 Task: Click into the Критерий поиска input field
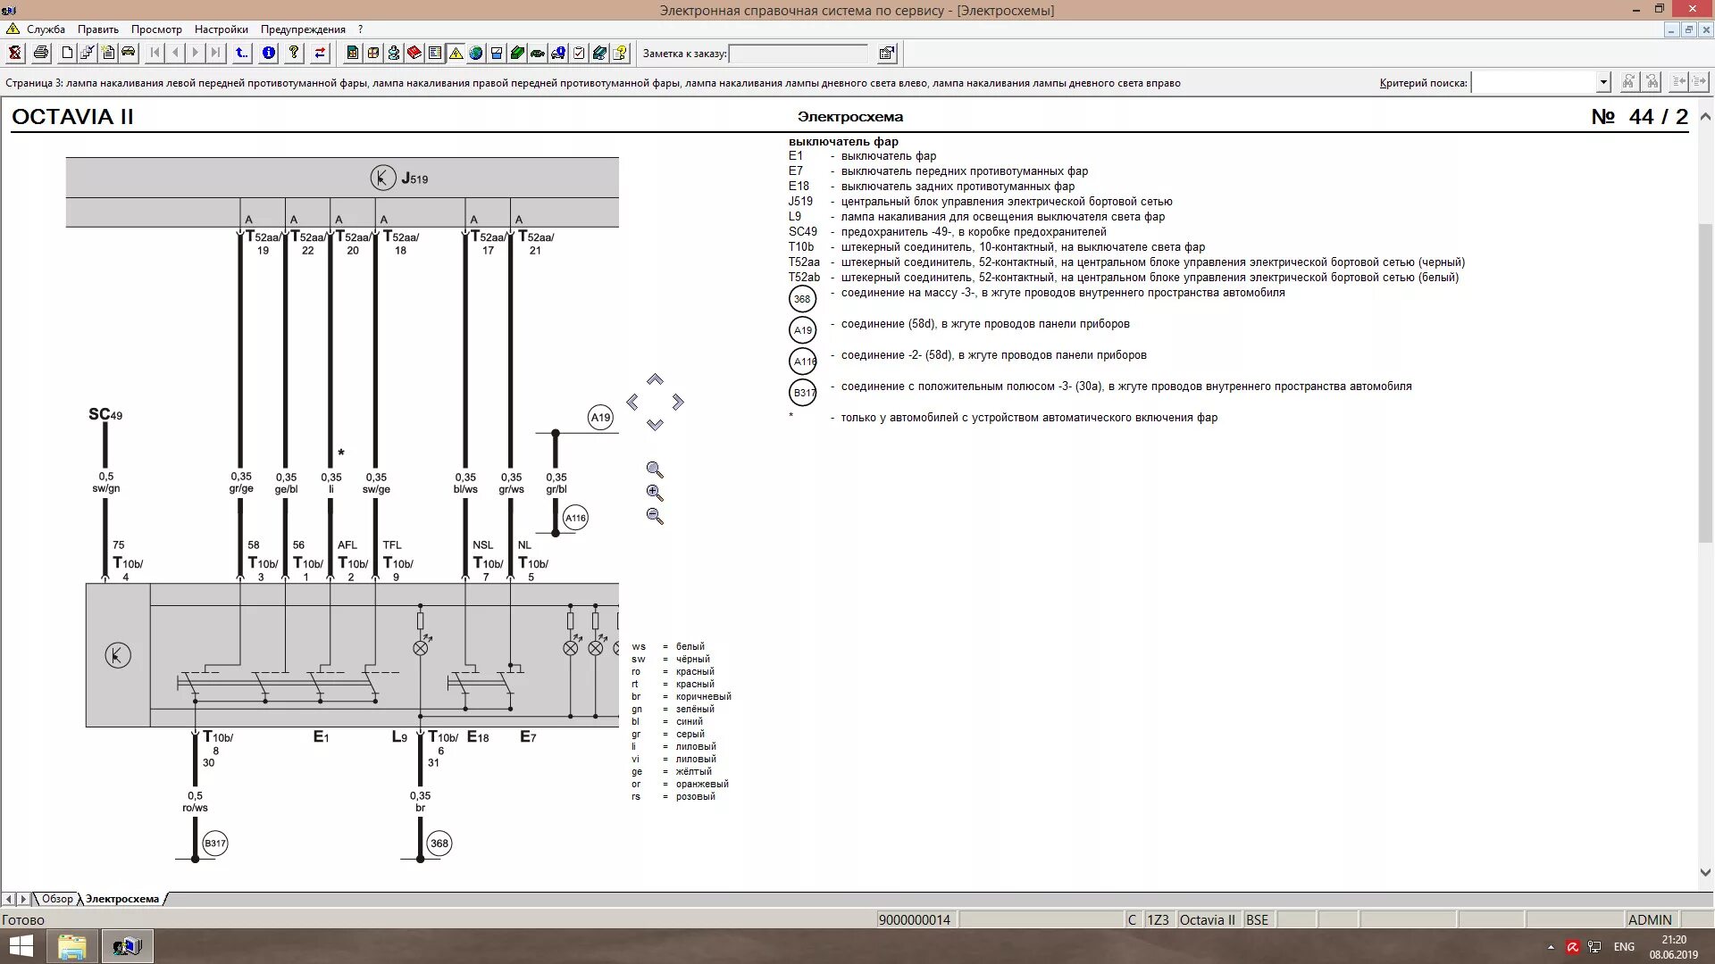(x=1534, y=82)
